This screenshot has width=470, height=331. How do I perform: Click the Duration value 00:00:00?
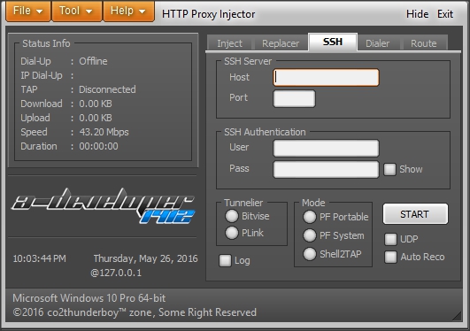pyautogui.click(x=98, y=146)
